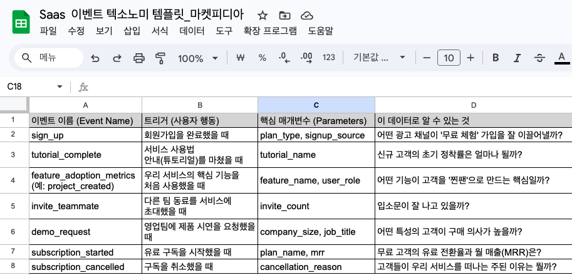Select cell containing invite_teammate
Viewport: 572px width, 275px height.
(x=85, y=206)
